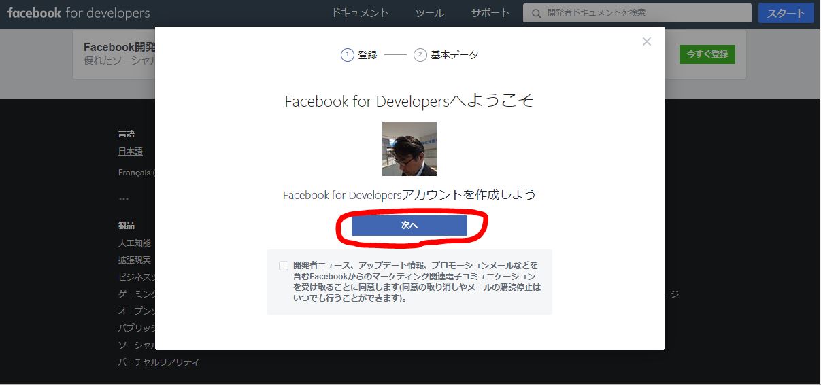Viewport: 821px width, 386px height.
Task: Click the blue 次へ button
Action: tap(409, 226)
